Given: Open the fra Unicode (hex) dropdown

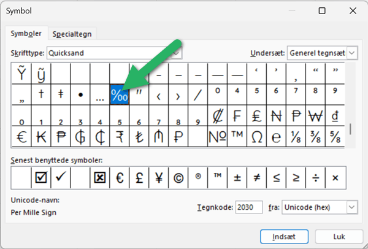Looking at the screenshot, I should 352,208.
